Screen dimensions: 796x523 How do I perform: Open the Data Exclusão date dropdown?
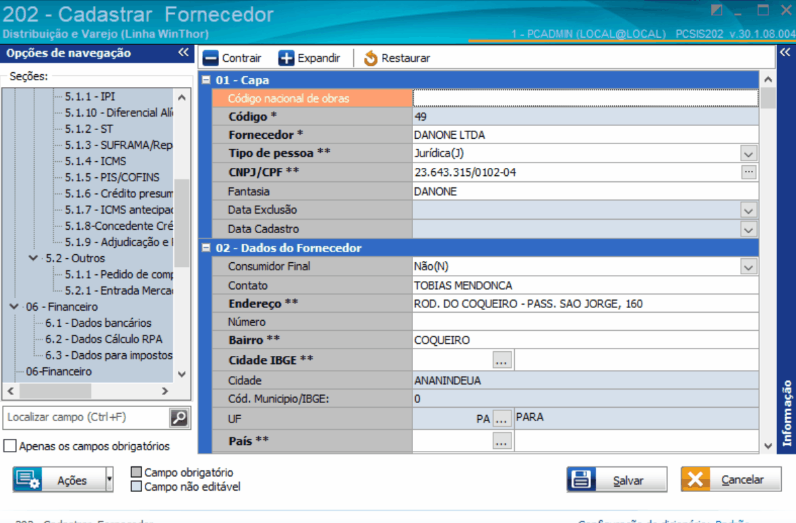click(748, 210)
